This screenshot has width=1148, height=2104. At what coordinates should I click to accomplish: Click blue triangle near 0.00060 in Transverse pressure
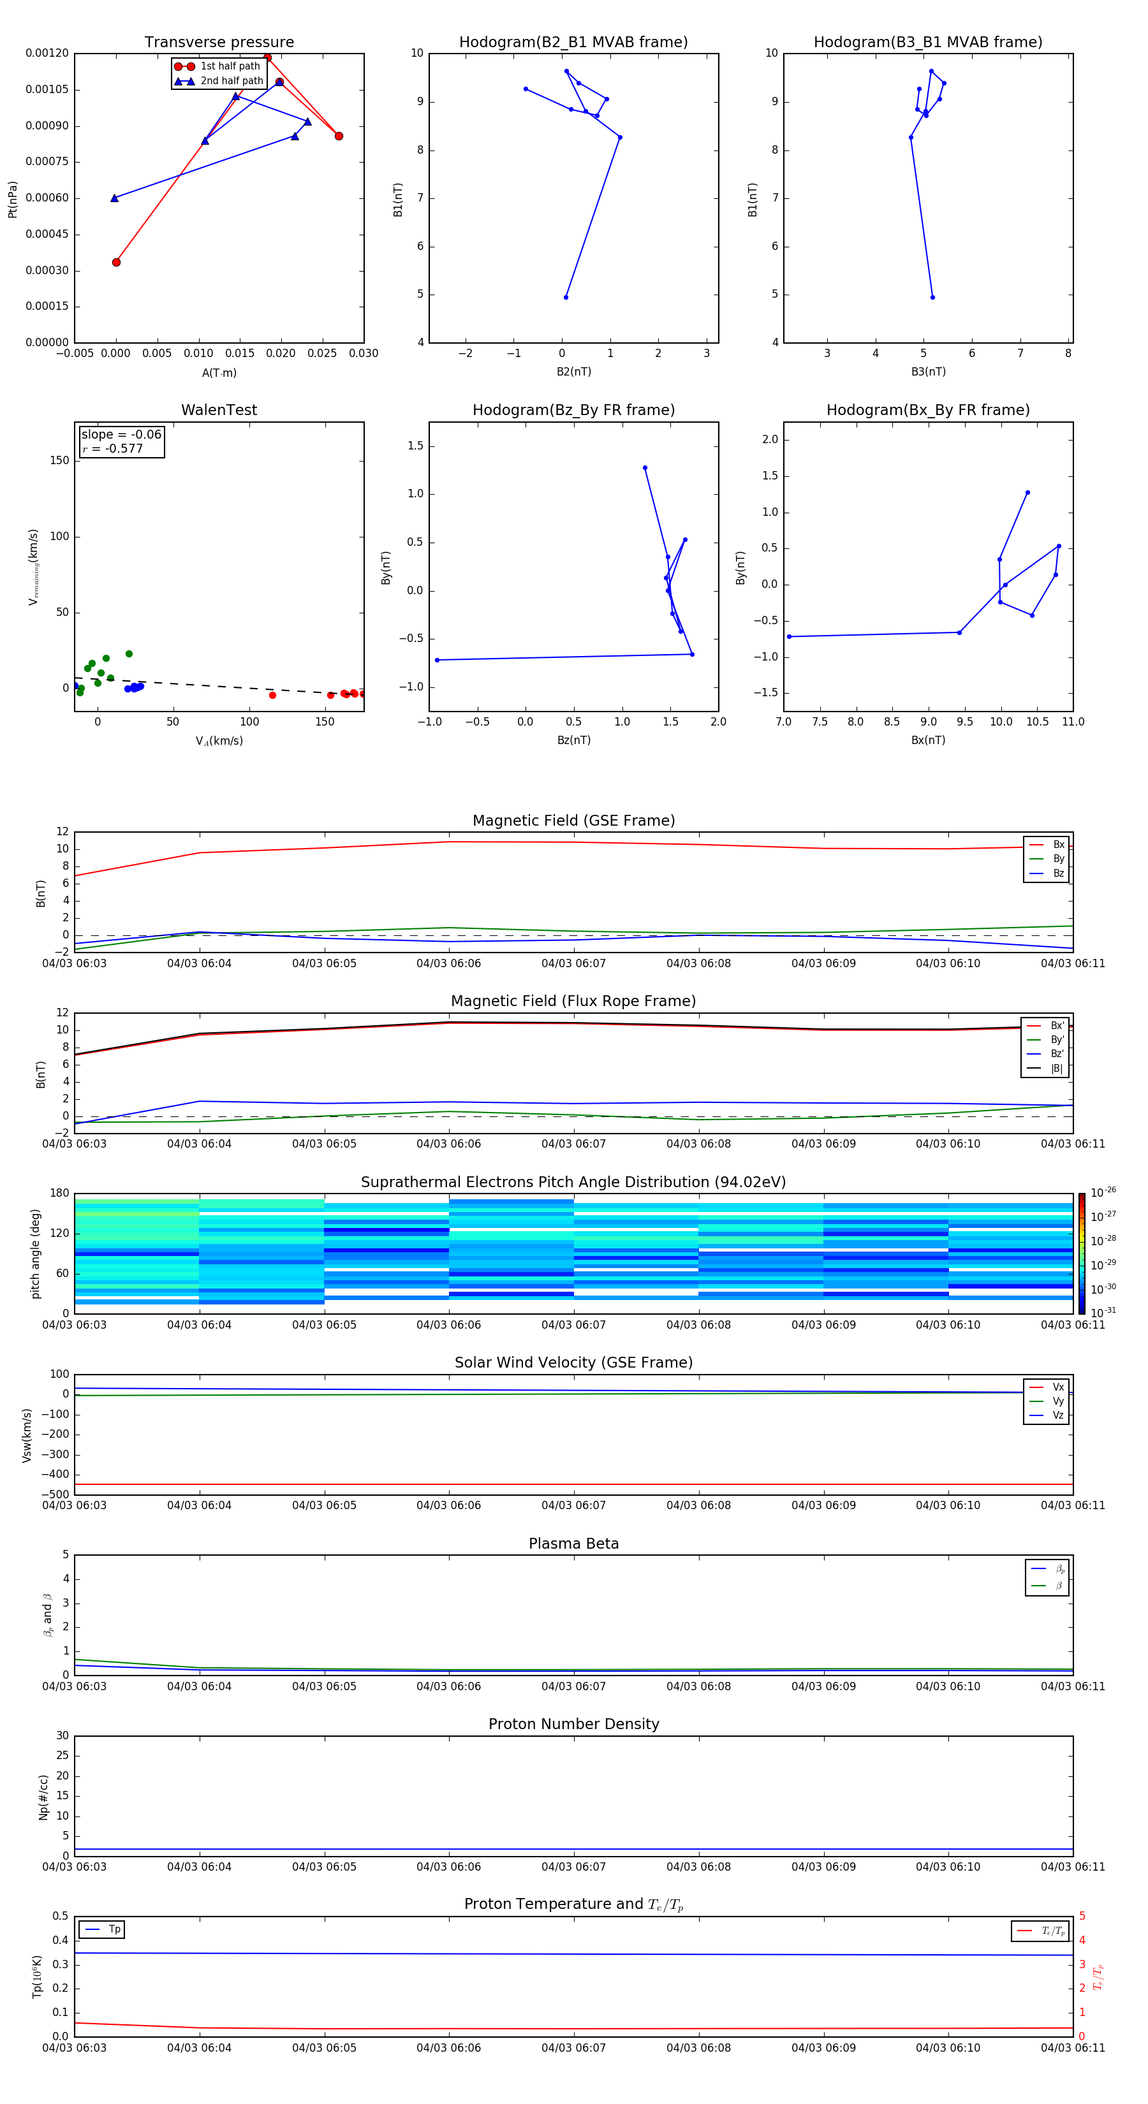(x=114, y=198)
